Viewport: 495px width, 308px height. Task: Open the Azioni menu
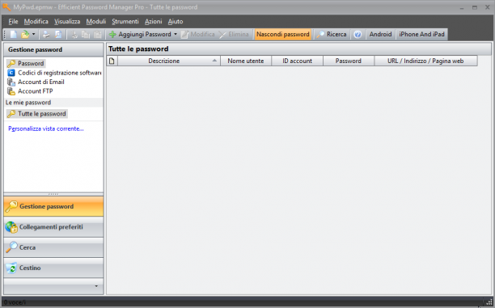153,22
